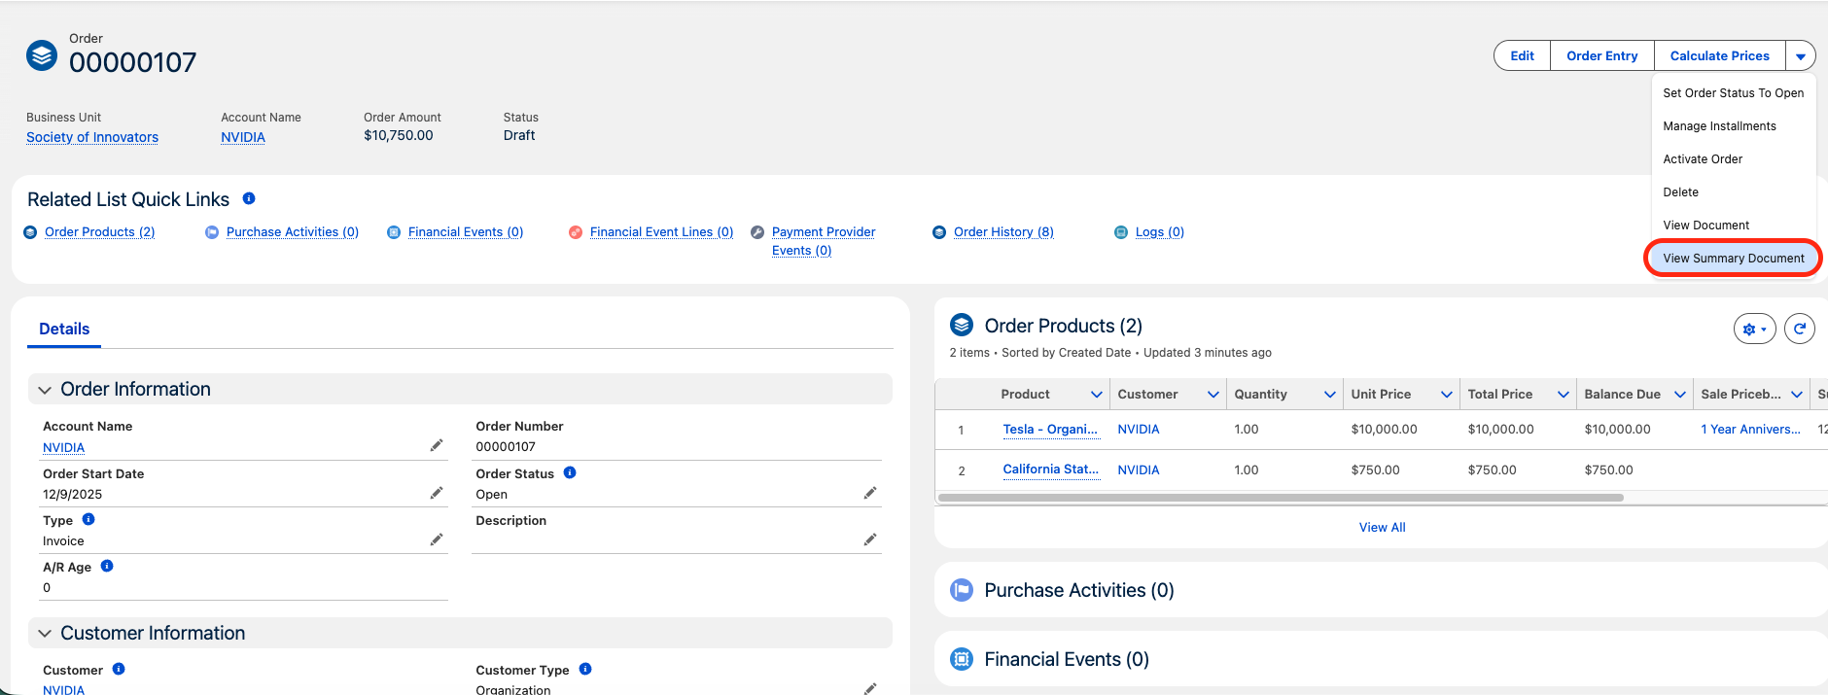Click the $10,750.00 order amount value
Image resolution: width=1828 pixels, height=695 pixels.
click(399, 136)
